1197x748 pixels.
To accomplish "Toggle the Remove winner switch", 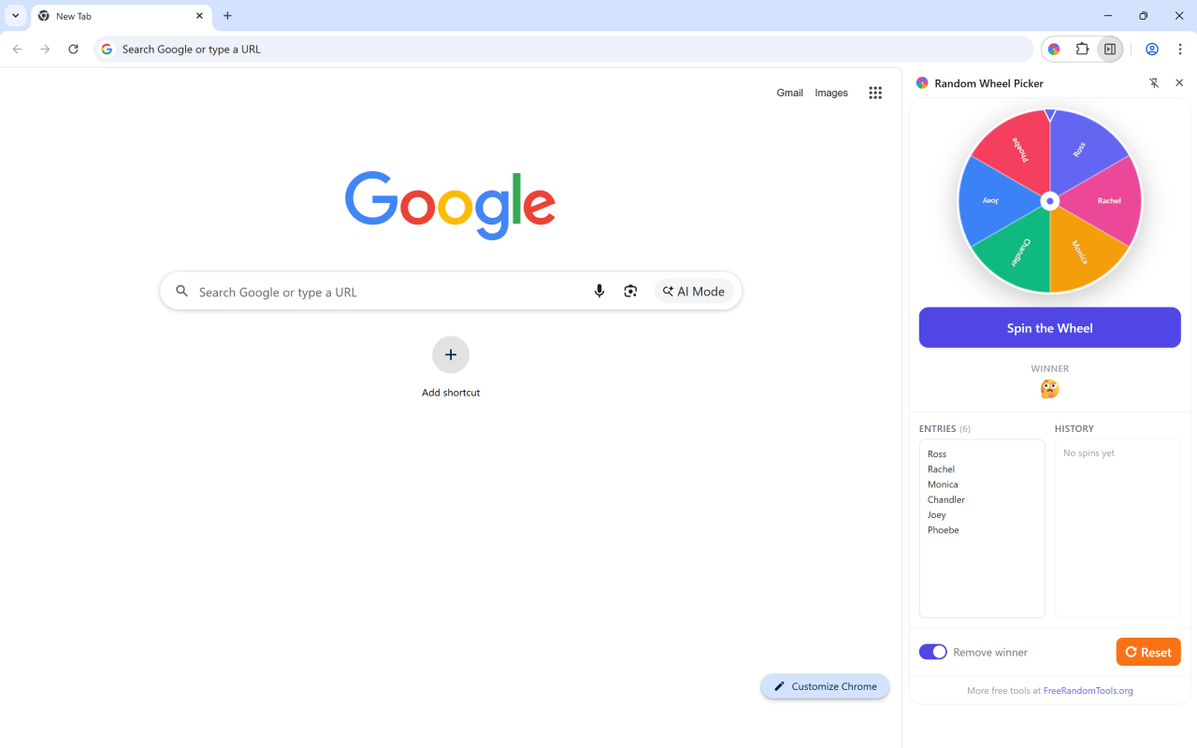I will [932, 652].
